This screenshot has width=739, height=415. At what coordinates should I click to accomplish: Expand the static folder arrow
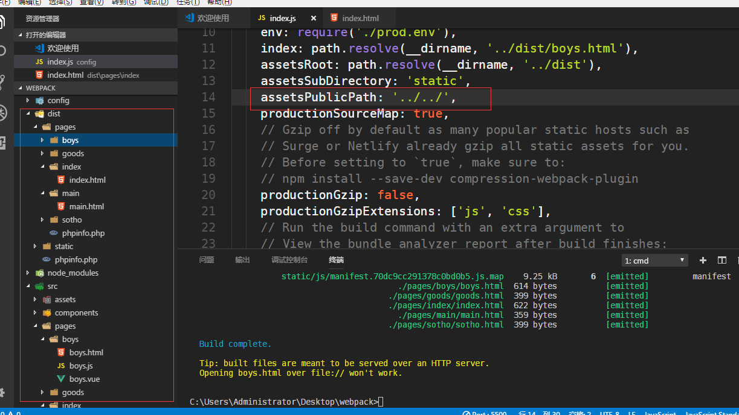(35, 247)
